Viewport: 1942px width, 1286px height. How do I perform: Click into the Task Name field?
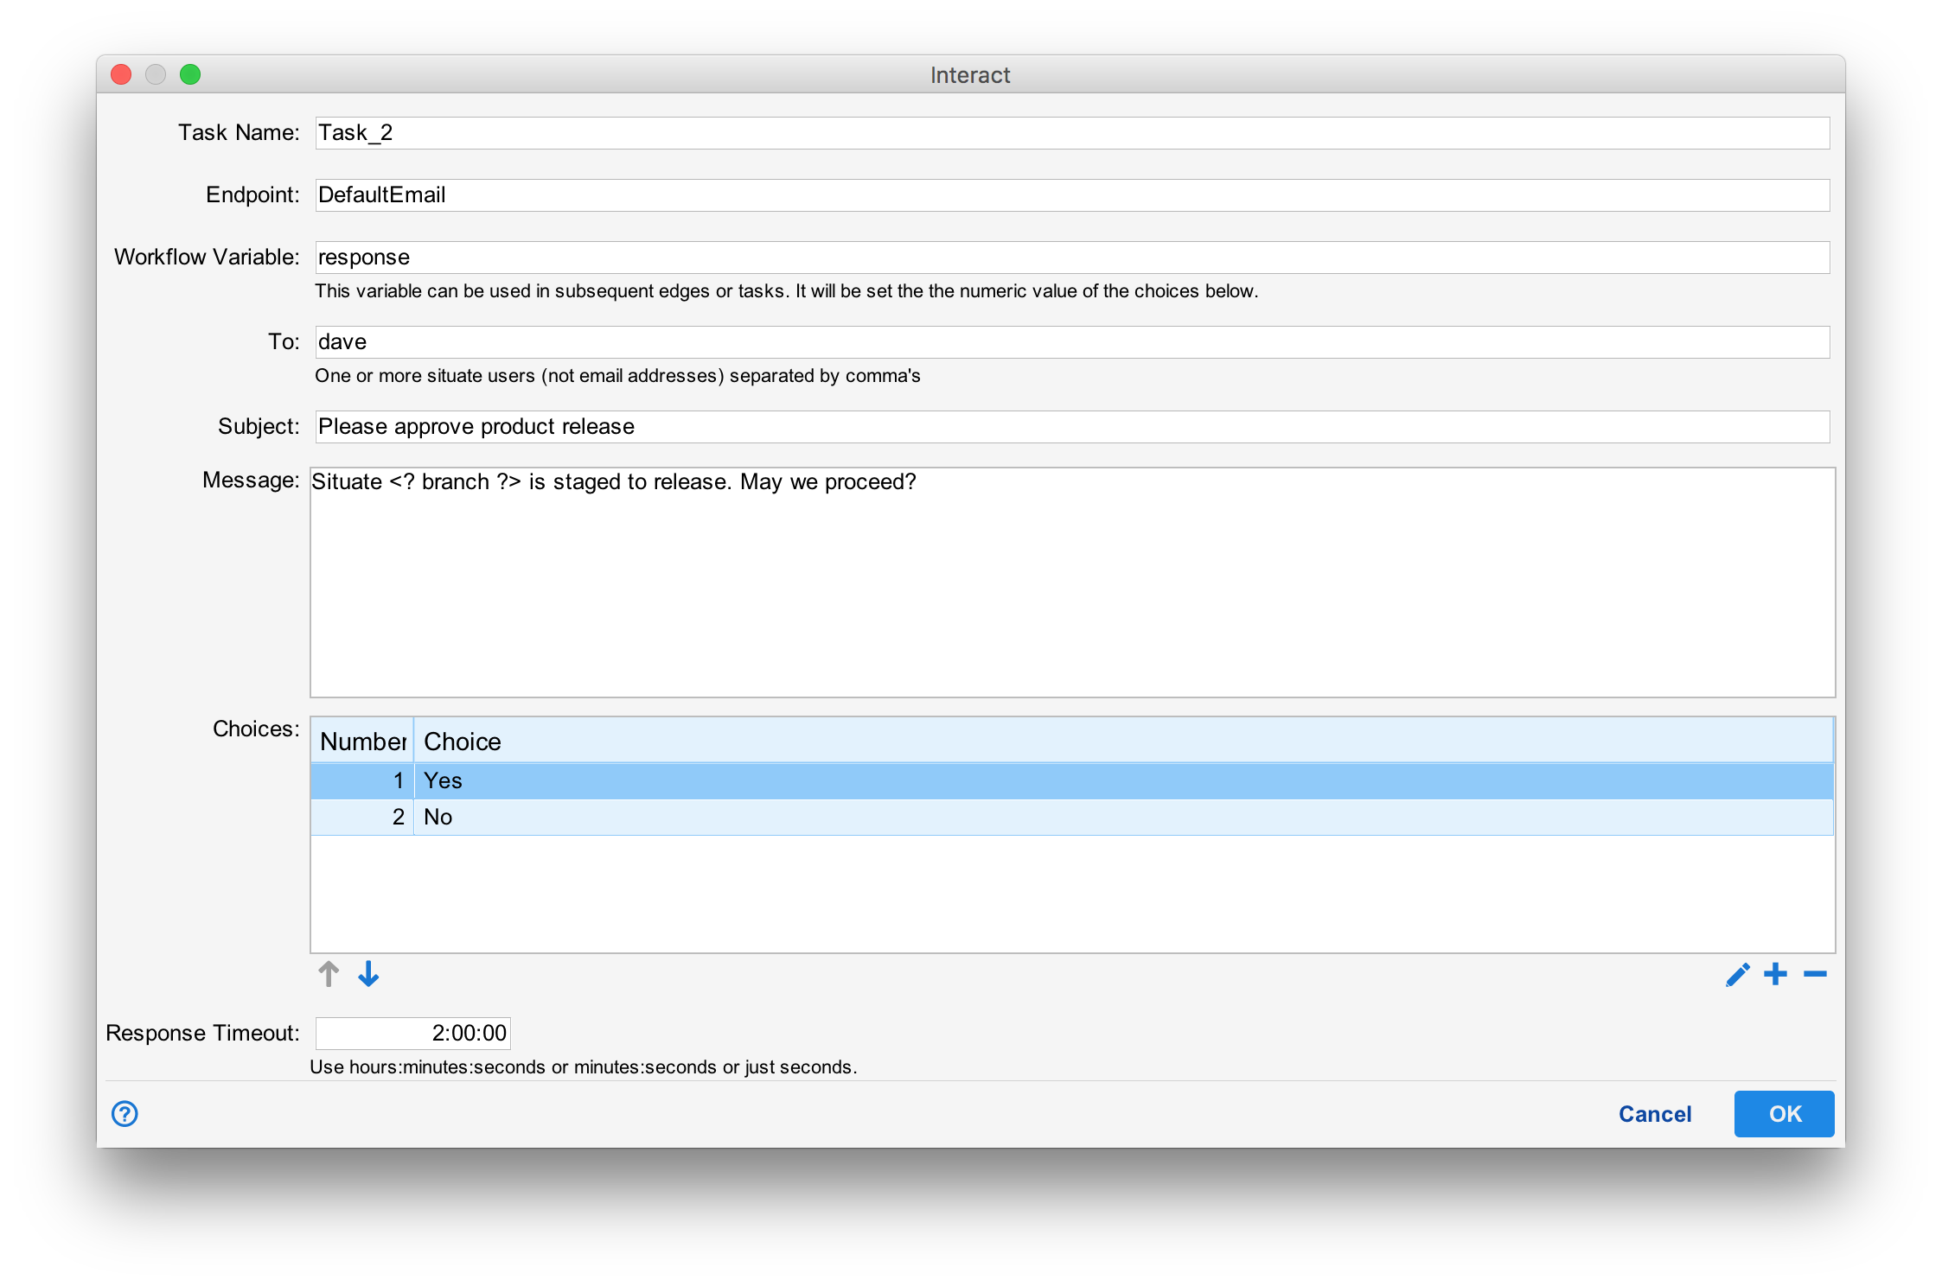(1070, 133)
